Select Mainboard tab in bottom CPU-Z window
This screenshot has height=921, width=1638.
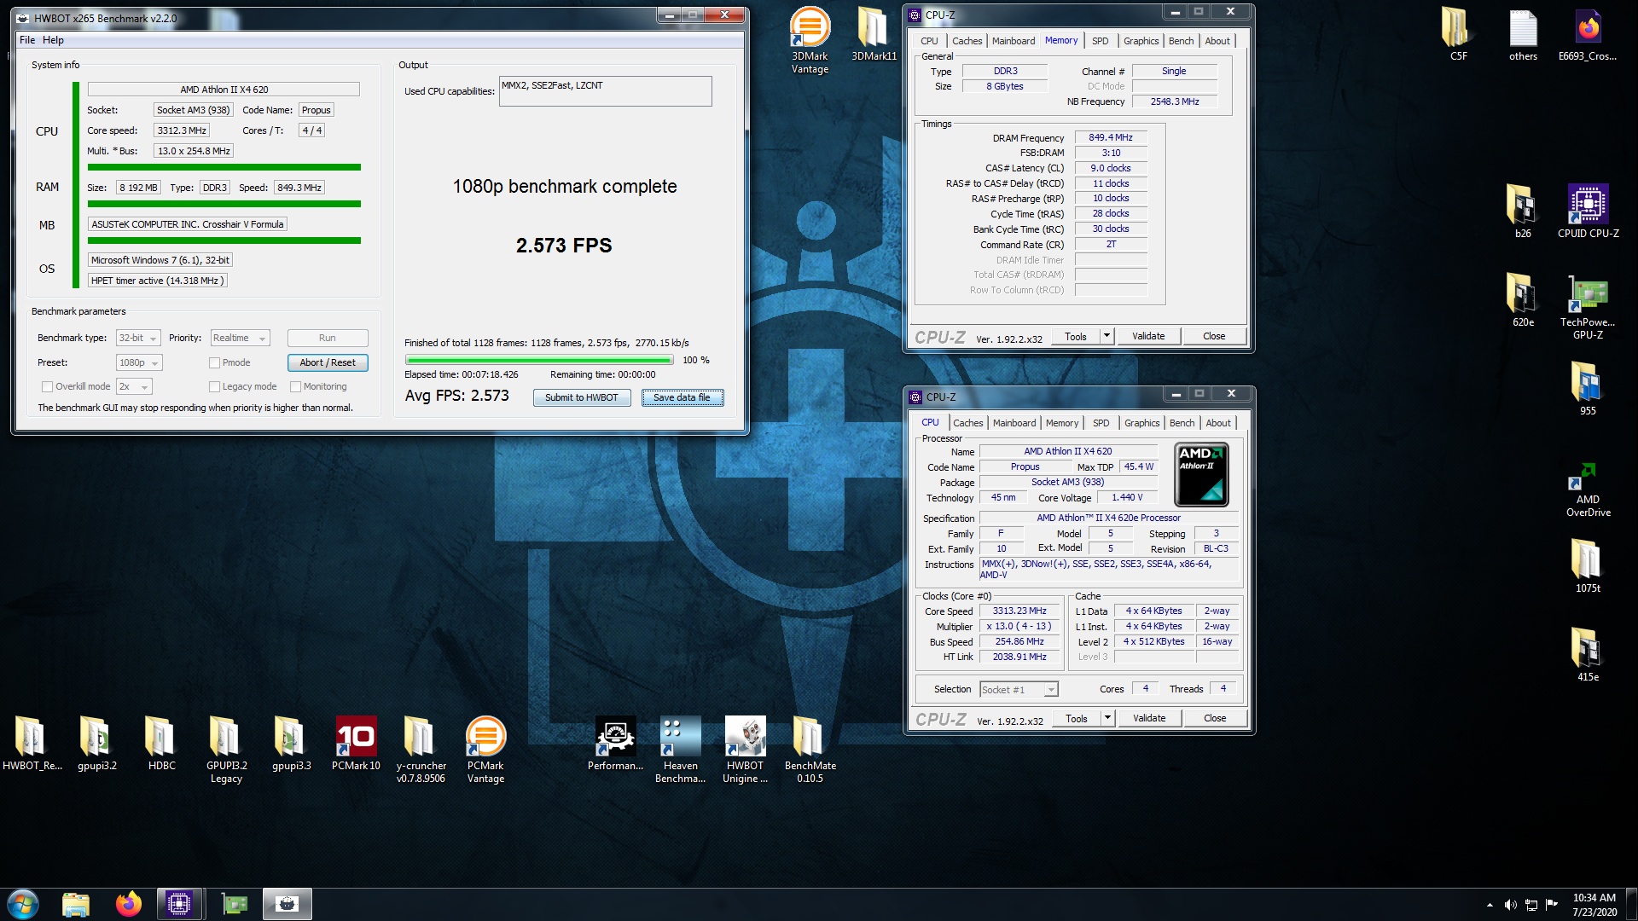tap(1014, 423)
